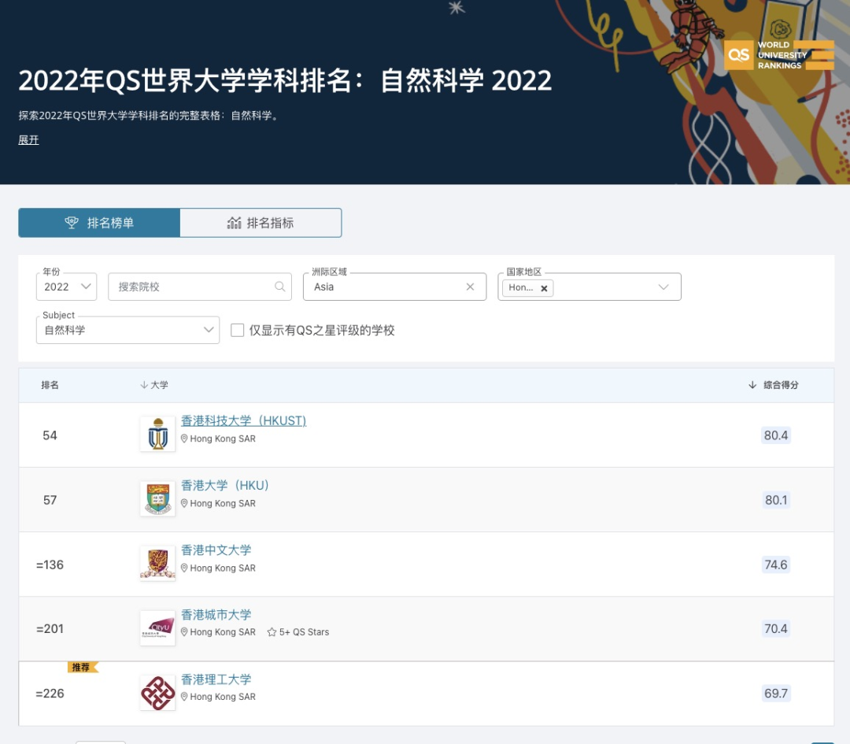Viewport: 850px width, 744px height.
Task: Click the down-arrow icon beside 综合得分
Action: (752, 385)
